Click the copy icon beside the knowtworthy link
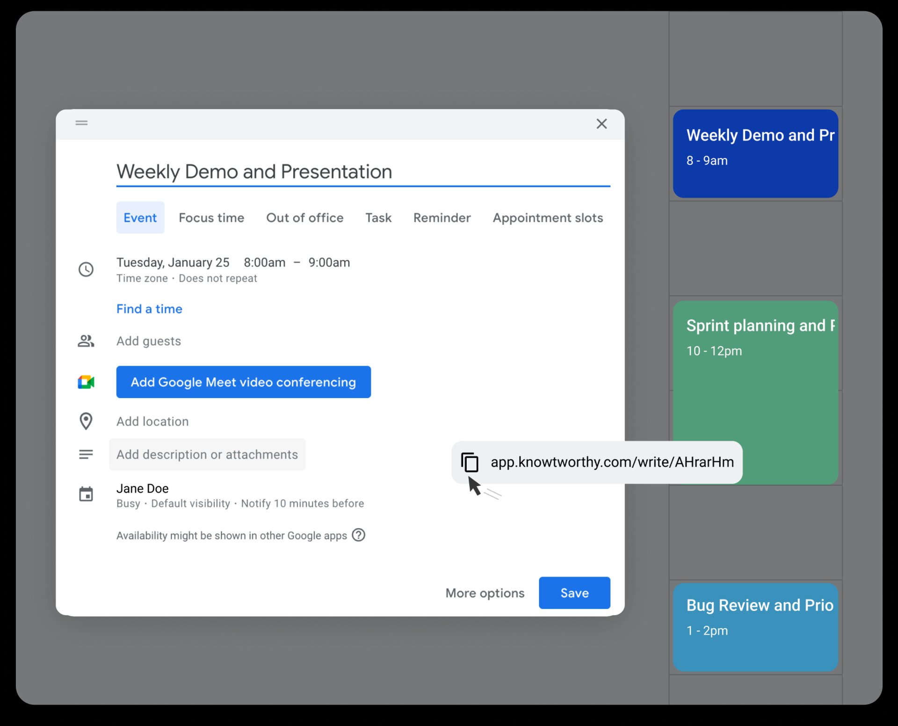The height and width of the screenshot is (726, 898). [x=470, y=462]
